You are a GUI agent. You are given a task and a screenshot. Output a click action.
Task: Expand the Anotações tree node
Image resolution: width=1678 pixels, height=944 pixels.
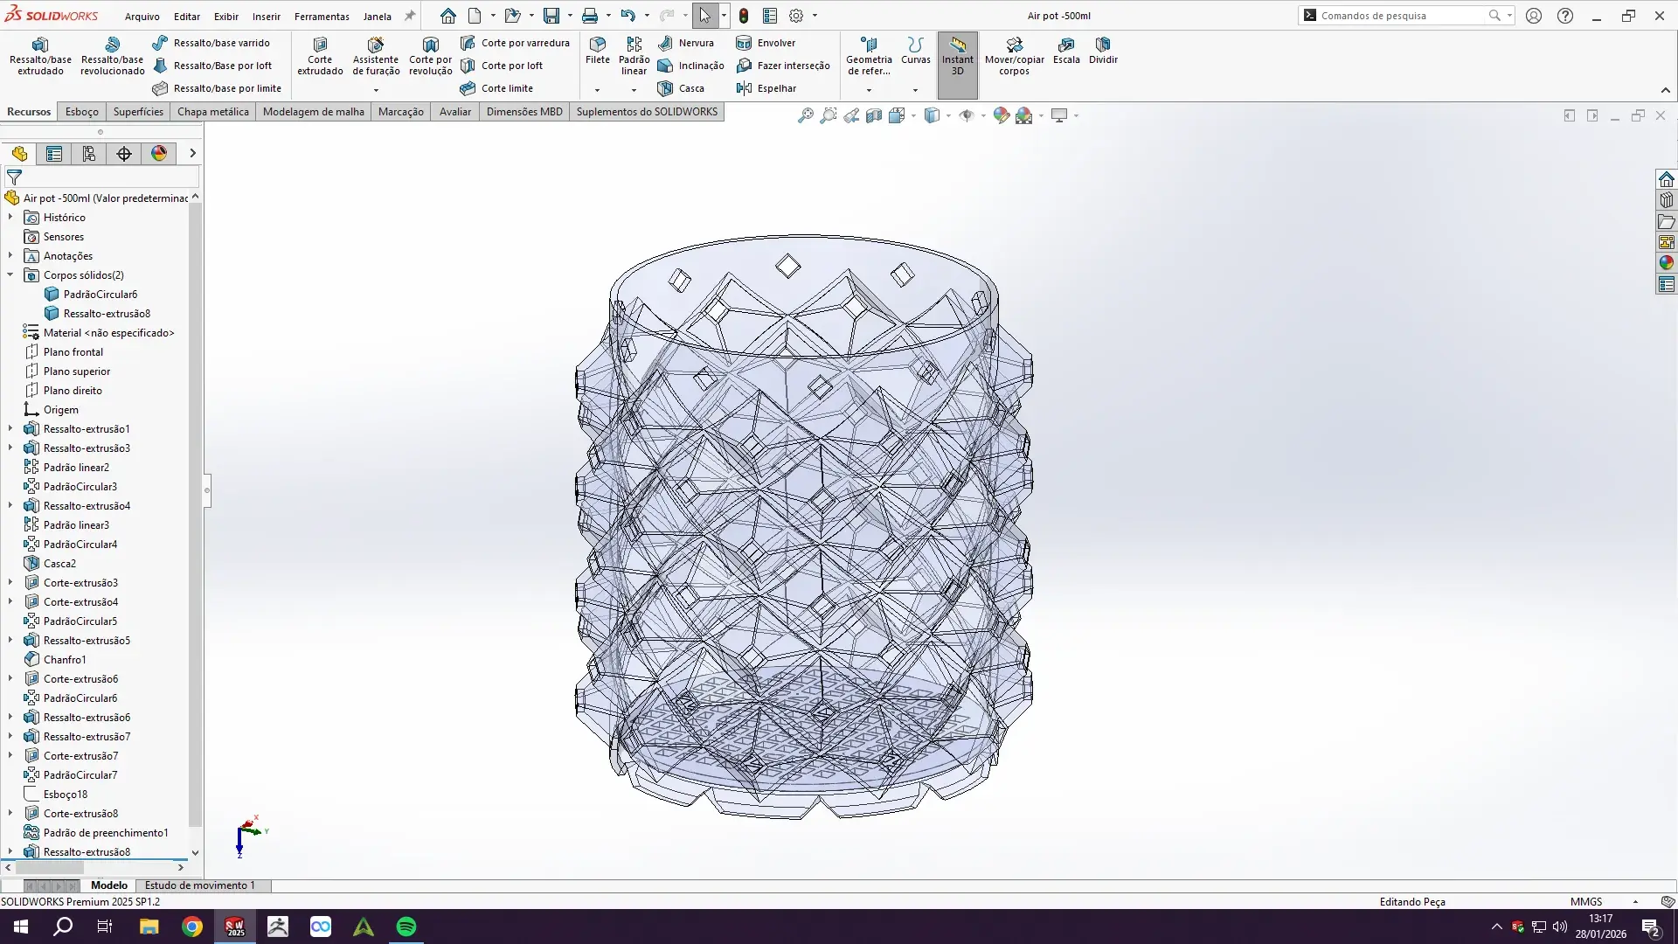click(10, 255)
